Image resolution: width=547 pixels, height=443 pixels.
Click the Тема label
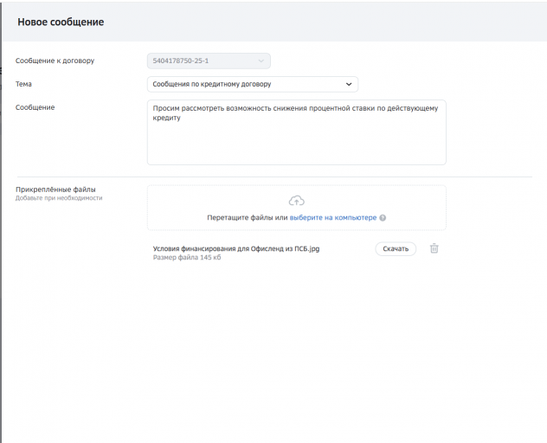point(23,84)
